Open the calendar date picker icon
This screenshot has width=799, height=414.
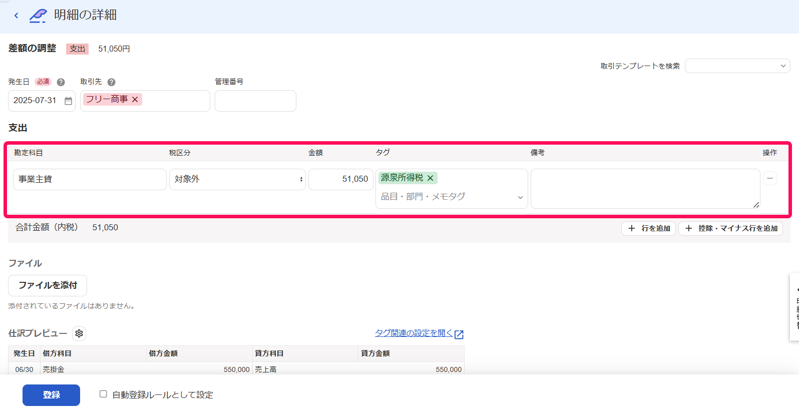[x=69, y=101]
